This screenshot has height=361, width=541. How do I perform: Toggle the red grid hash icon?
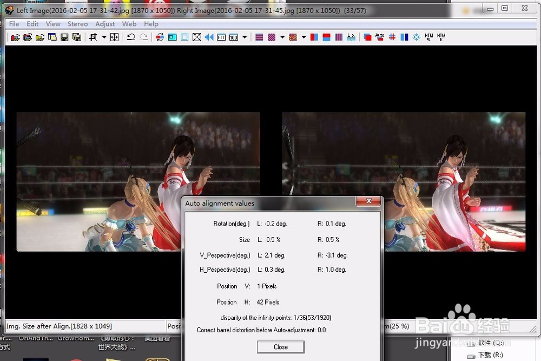tap(392, 37)
